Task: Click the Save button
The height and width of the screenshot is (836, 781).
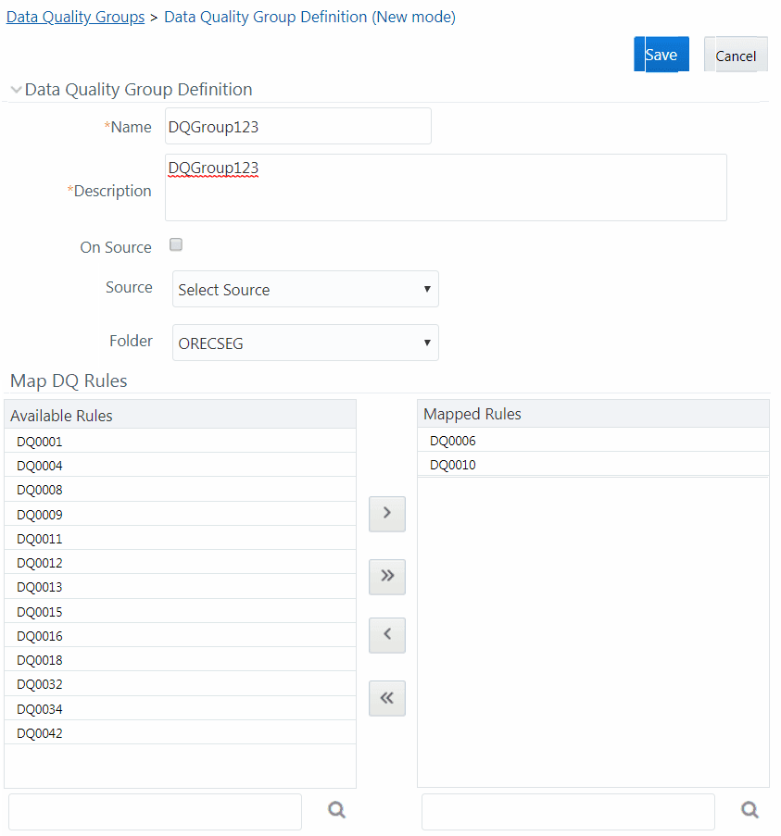Action: (x=661, y=55)
